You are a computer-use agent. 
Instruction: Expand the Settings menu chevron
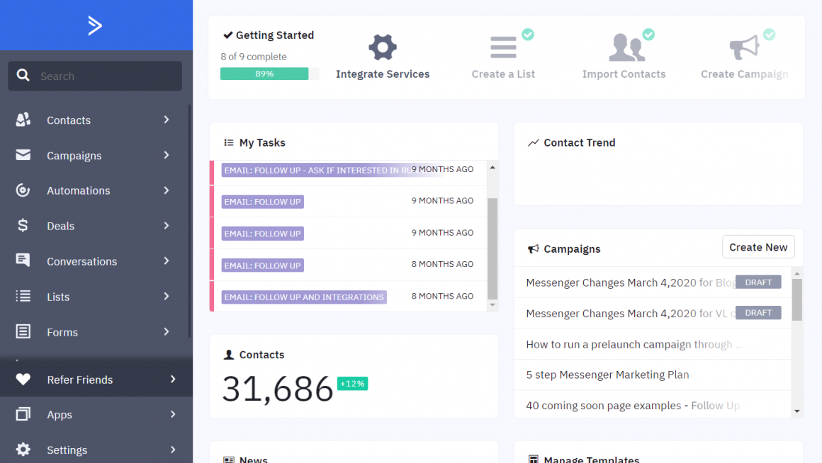coord(172,450)
